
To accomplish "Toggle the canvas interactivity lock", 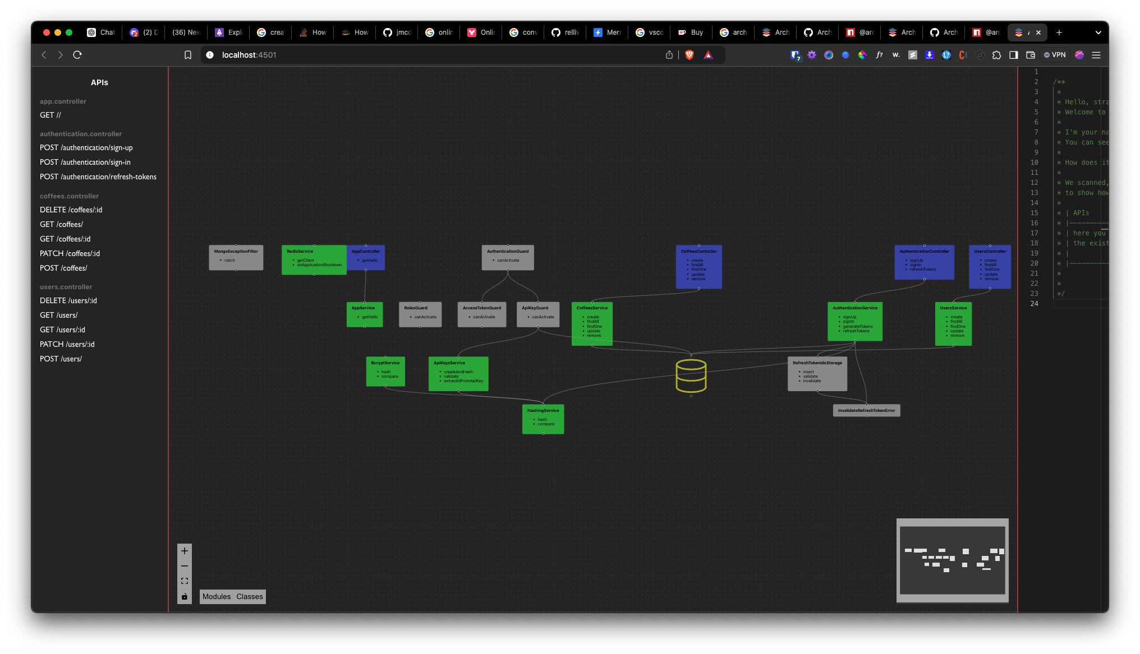I will coord(185,597).
